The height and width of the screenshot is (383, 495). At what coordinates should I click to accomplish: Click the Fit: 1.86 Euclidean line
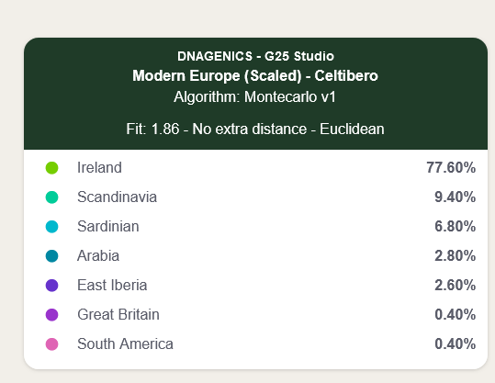[x=255, y=130]
